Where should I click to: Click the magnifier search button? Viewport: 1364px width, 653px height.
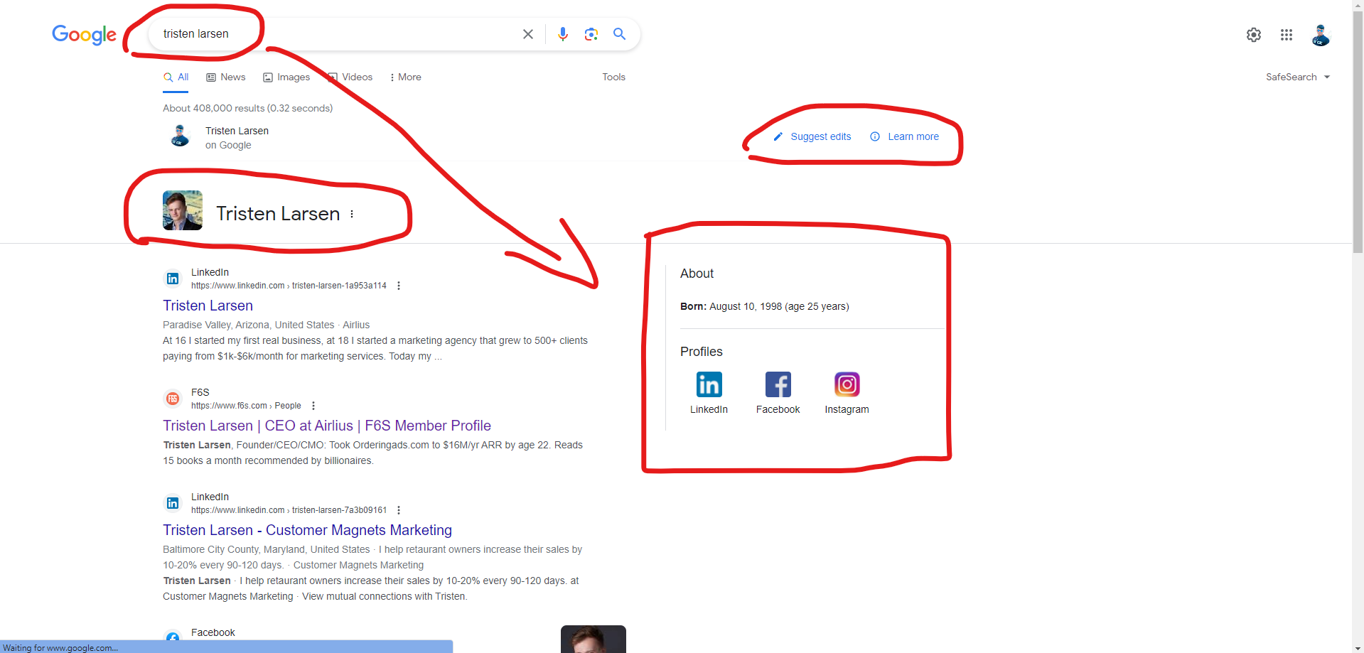(x=619, y=34)
